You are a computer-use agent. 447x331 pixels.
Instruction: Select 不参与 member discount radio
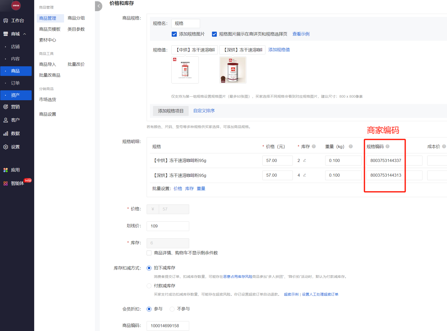[x=172, y=309]
